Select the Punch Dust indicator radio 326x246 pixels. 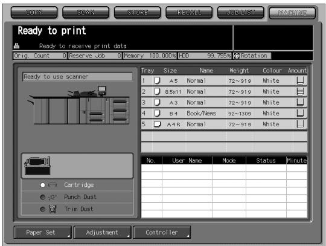(43, 197)
